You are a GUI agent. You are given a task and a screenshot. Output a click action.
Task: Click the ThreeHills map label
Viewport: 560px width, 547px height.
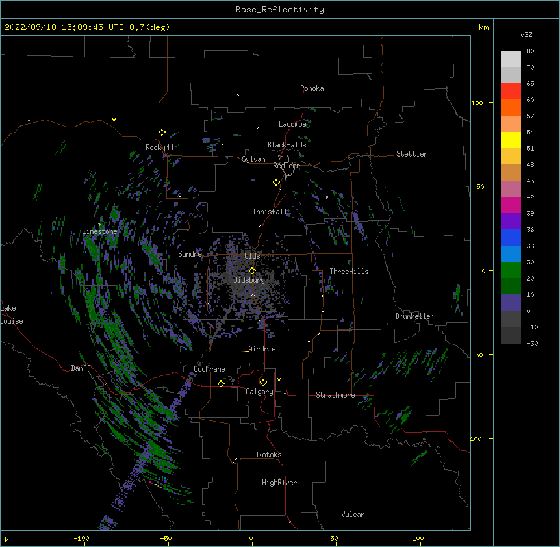(x=349, y=272)
